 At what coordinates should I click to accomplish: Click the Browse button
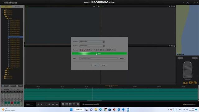tap(122, 58)
